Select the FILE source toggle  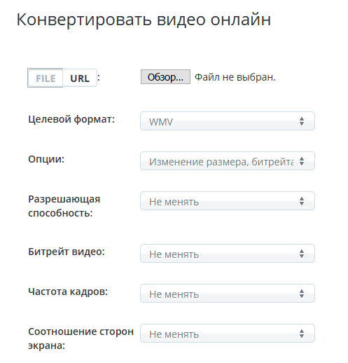click(x=46, y=78)
